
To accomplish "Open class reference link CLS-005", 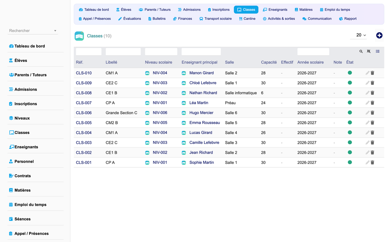I will [x=84, y=123].
